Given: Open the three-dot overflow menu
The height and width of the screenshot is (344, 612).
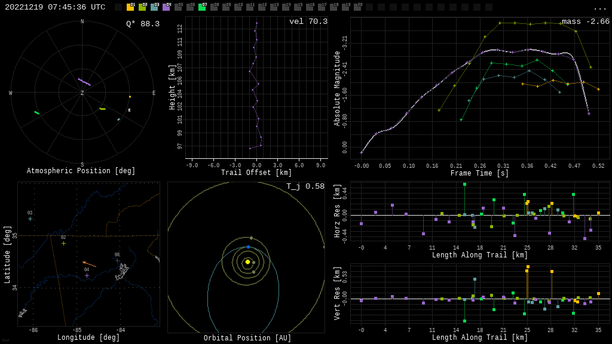Looking at the screenshot, I should tap(600, 8).
